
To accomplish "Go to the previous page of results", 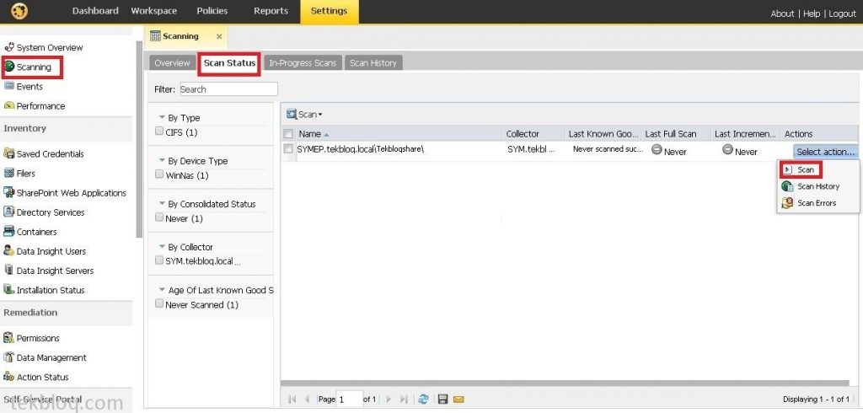I will [x=307, y=400].
